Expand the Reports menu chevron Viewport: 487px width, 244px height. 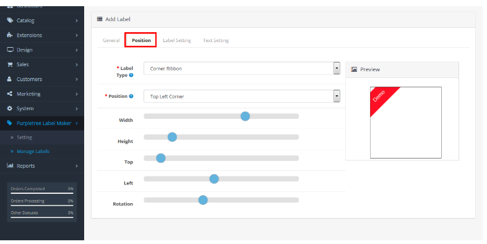point(76,166)
